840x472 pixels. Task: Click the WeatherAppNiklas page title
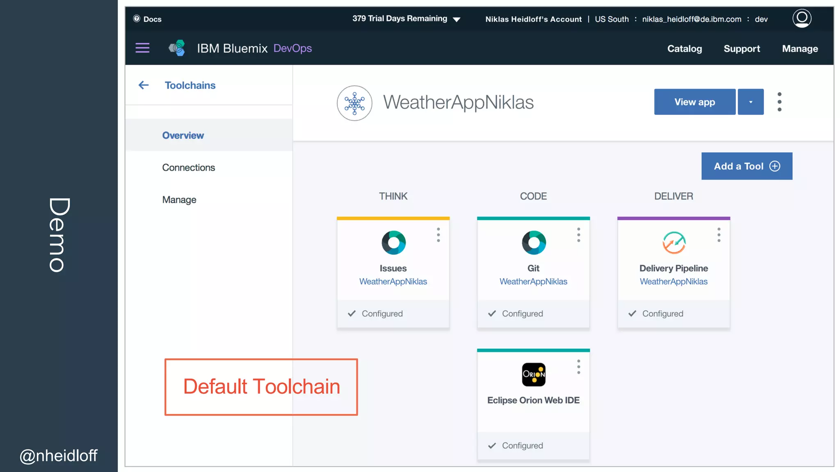click(458, 102)
